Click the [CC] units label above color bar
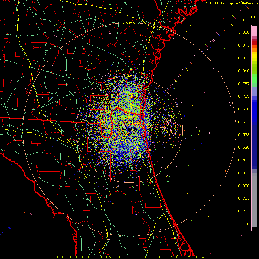 pos(245,20)
